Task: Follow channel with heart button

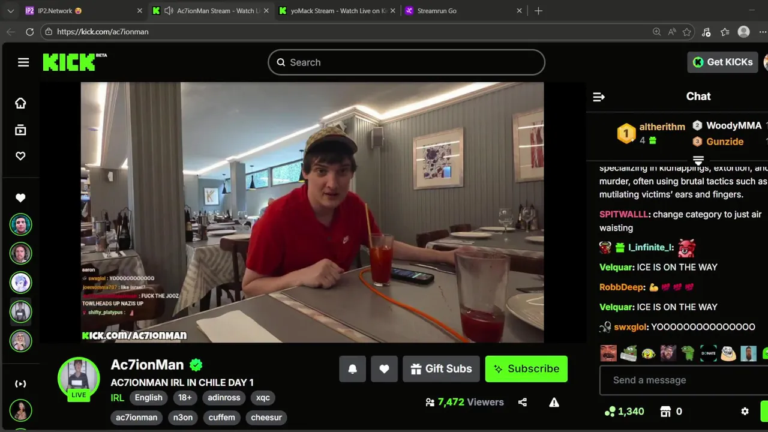Action: pyautogui.click(x=384, y=369)
